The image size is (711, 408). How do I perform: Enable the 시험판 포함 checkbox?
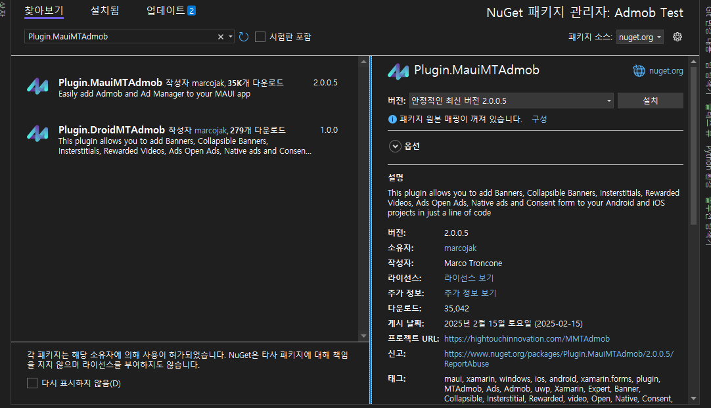click(x=260, y=37)
